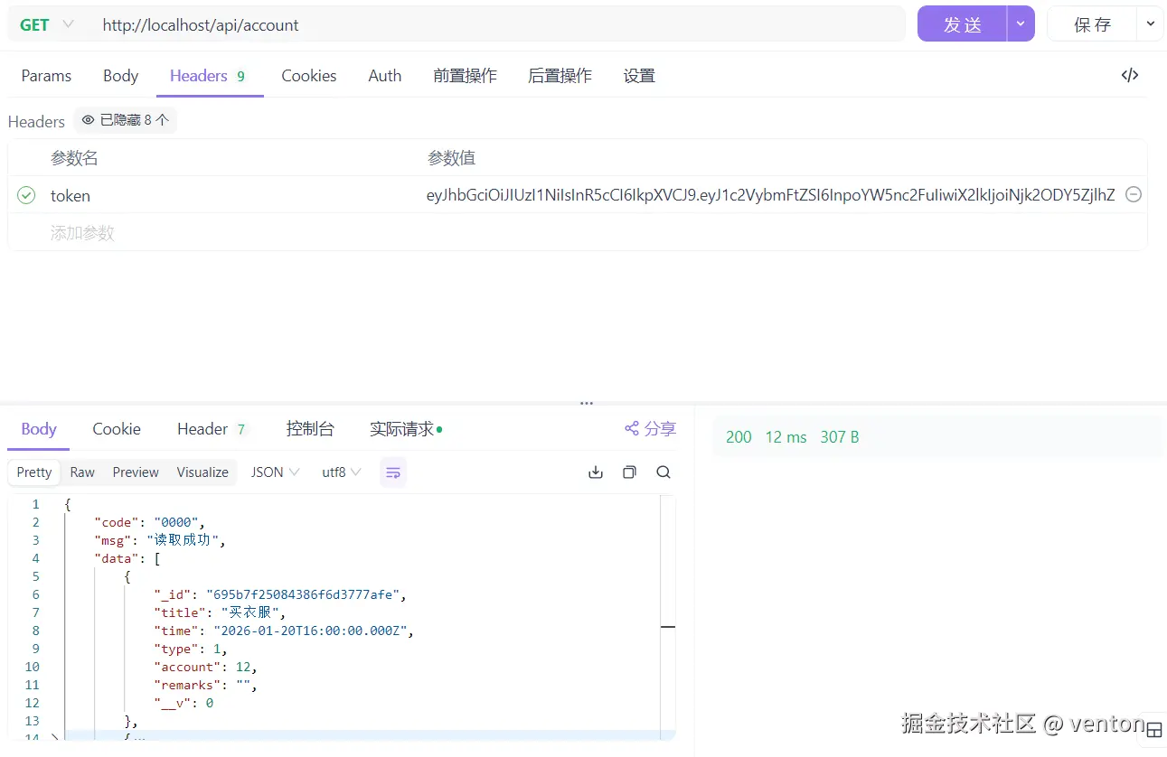
Task: Remove the token header row
Action: click(x=1133, y=195)
